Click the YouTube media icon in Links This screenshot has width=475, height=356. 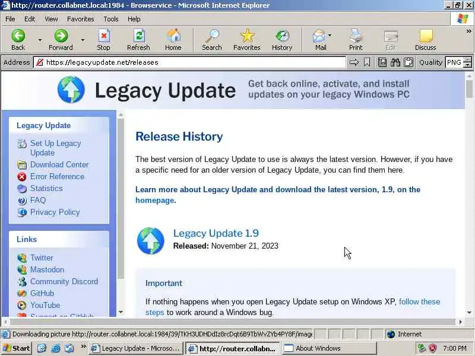click(x=22, y=305)
